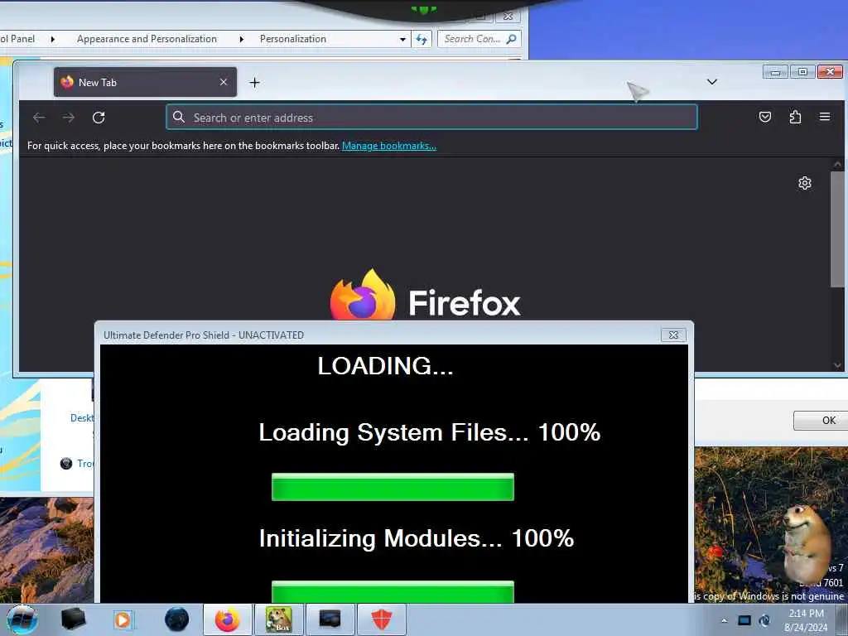Launch Windows Media Player from taskbar
Image resolution: width=848 pixels, height=636 pixels.
click(x=123, y=619)
